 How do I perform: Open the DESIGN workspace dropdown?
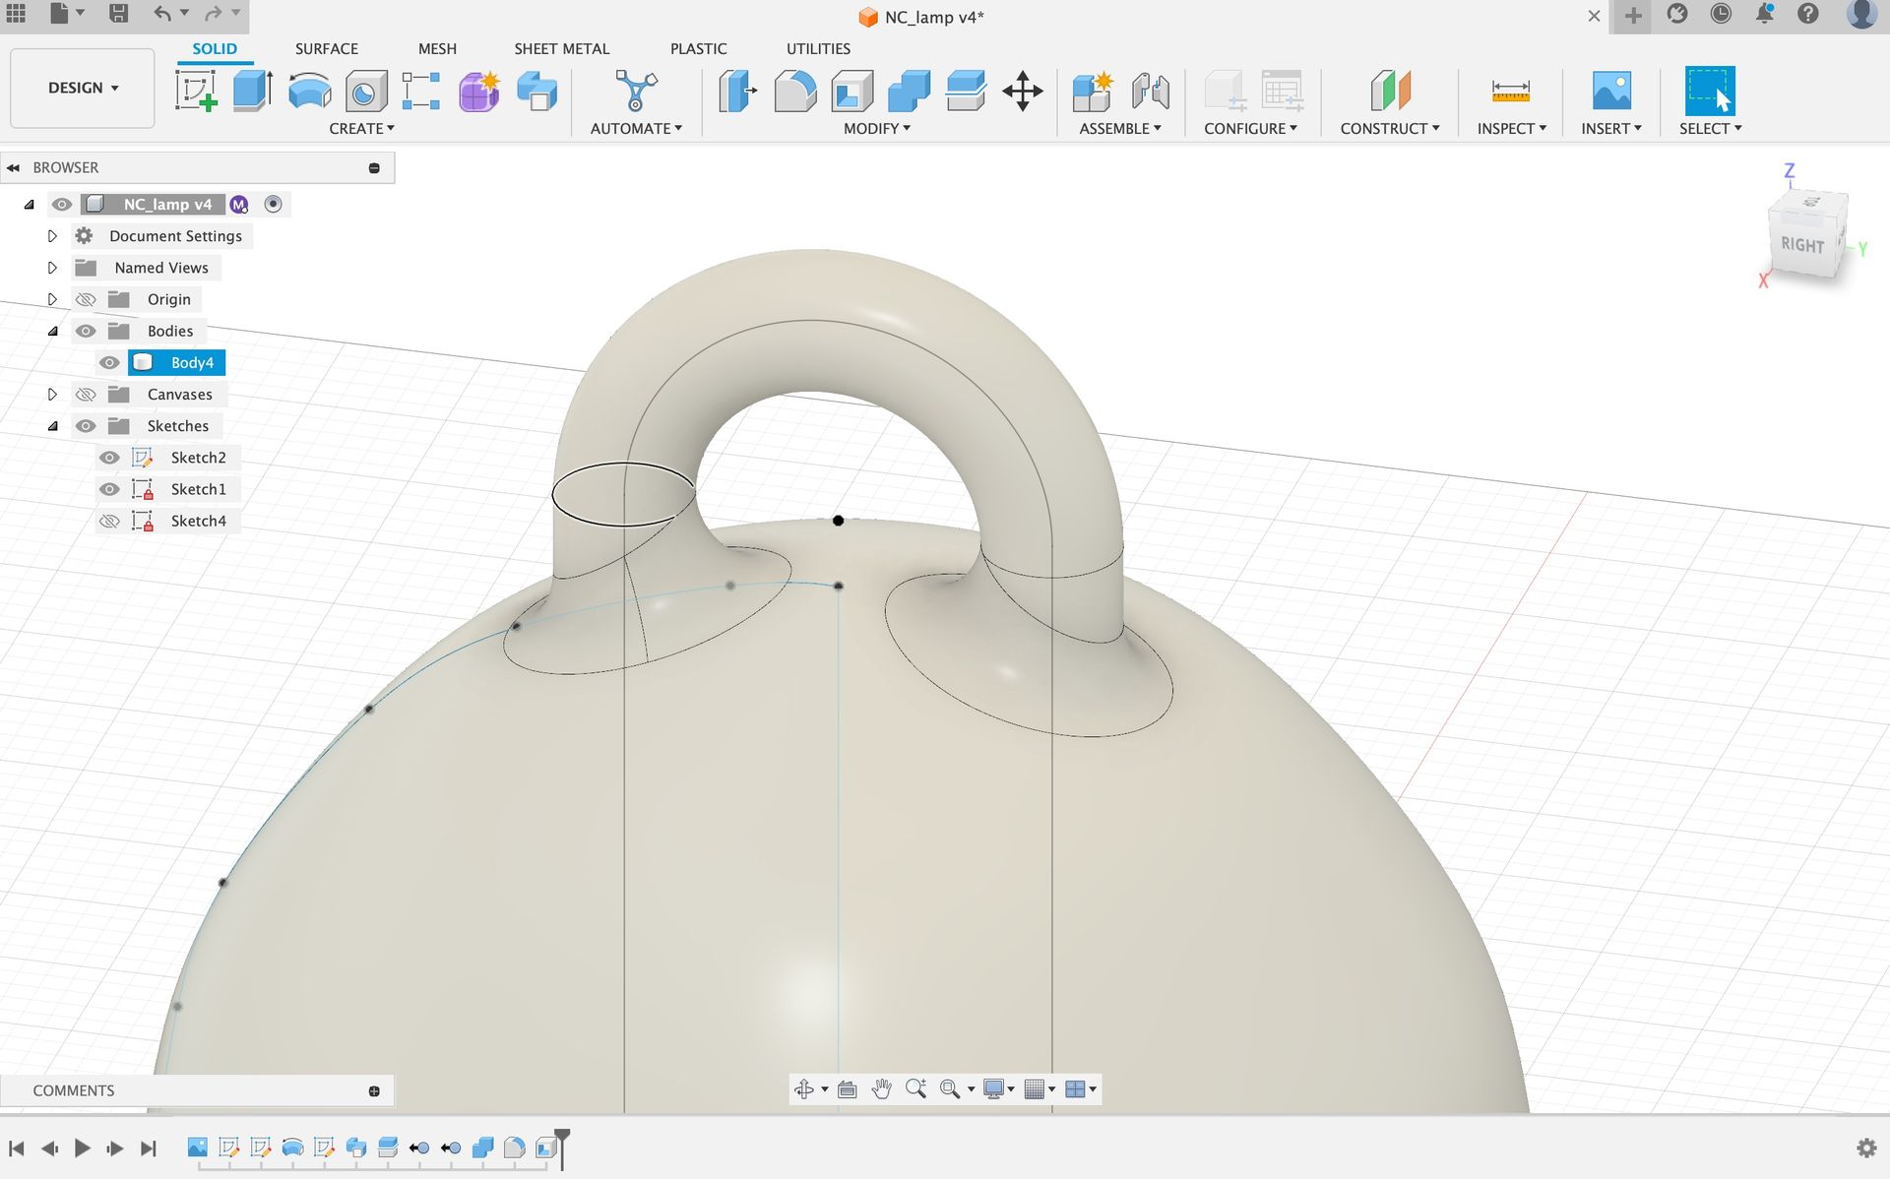tap(83, 88)
